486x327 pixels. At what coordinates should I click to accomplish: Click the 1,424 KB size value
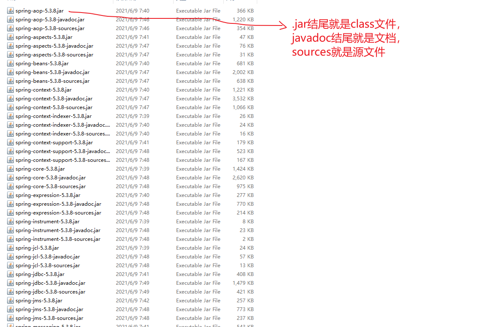[243, 169]
